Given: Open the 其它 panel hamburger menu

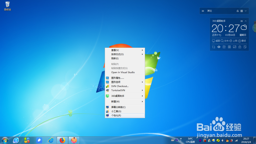Looking at the screenshot, I should pos(203,11).
